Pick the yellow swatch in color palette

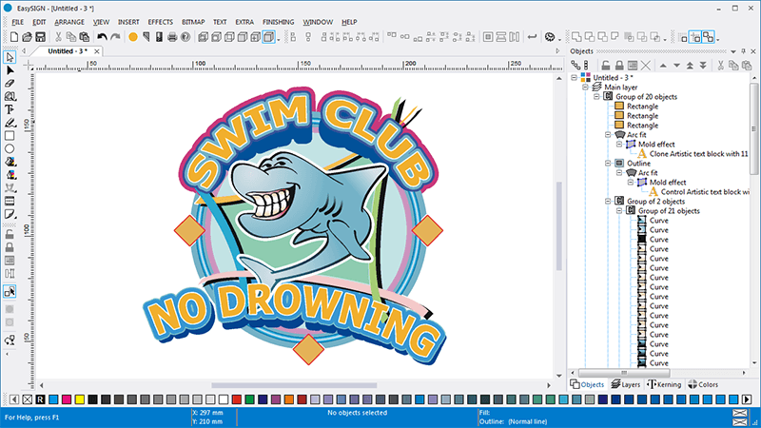click(79, 399)
